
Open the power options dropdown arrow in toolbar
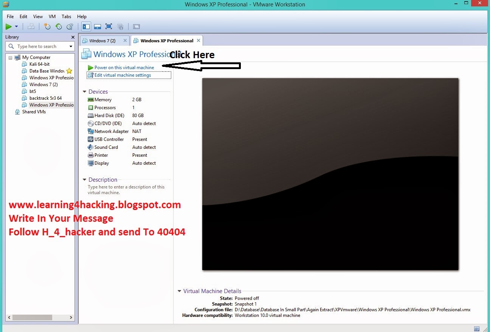pyautogui.click(x=16, y=26)
